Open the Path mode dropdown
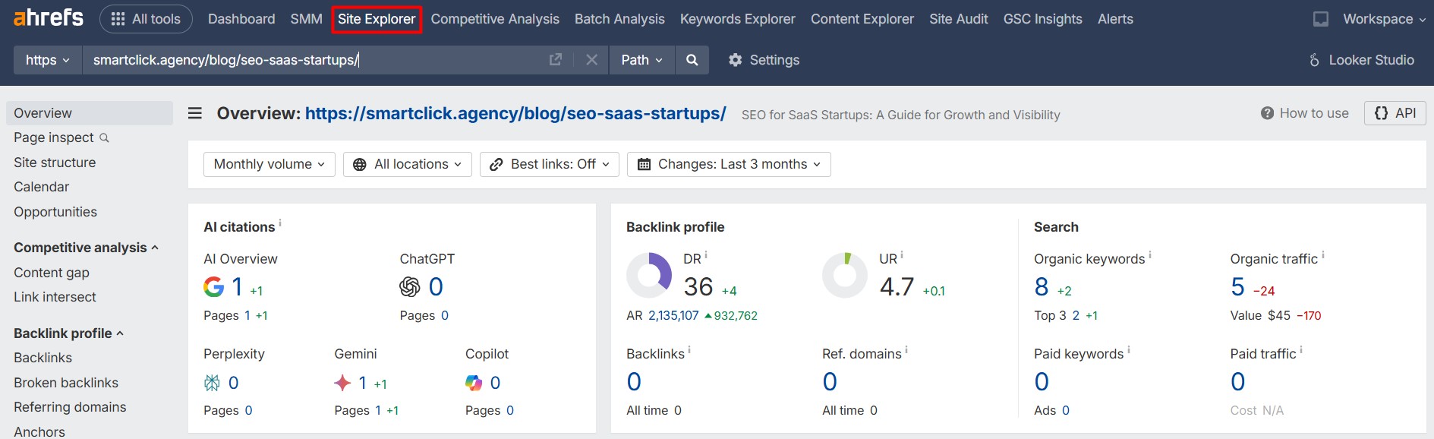This screenshot has height=439, width=1434. (x=641, y=59)
